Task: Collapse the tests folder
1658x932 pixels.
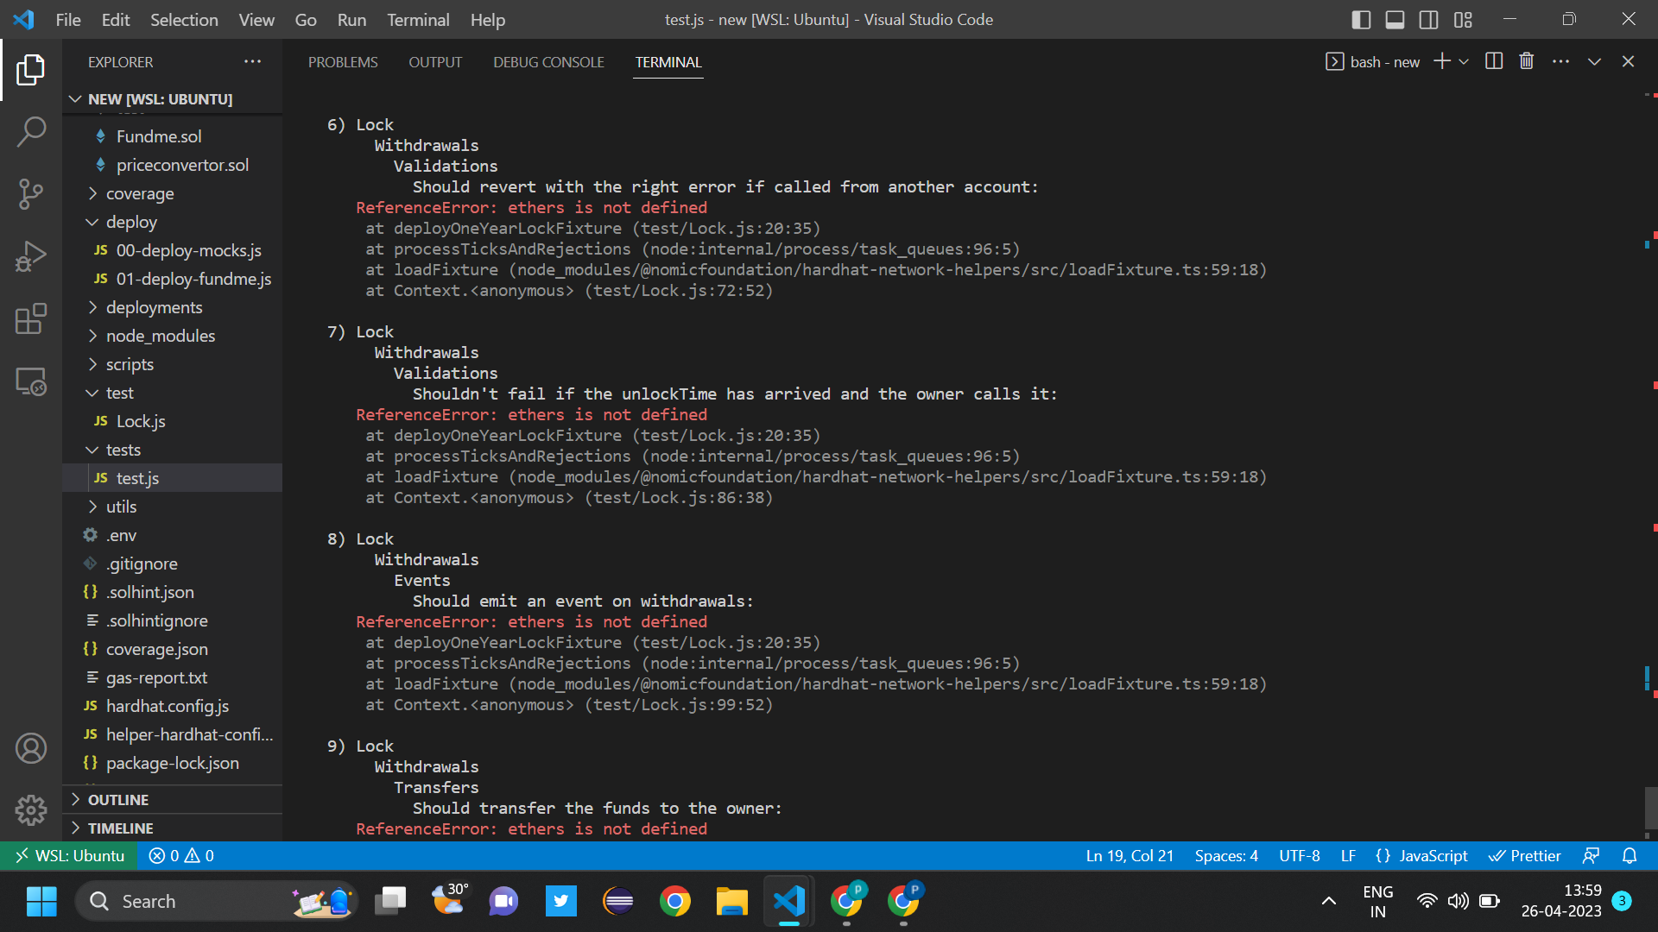Action: click(x=123, y=450)
